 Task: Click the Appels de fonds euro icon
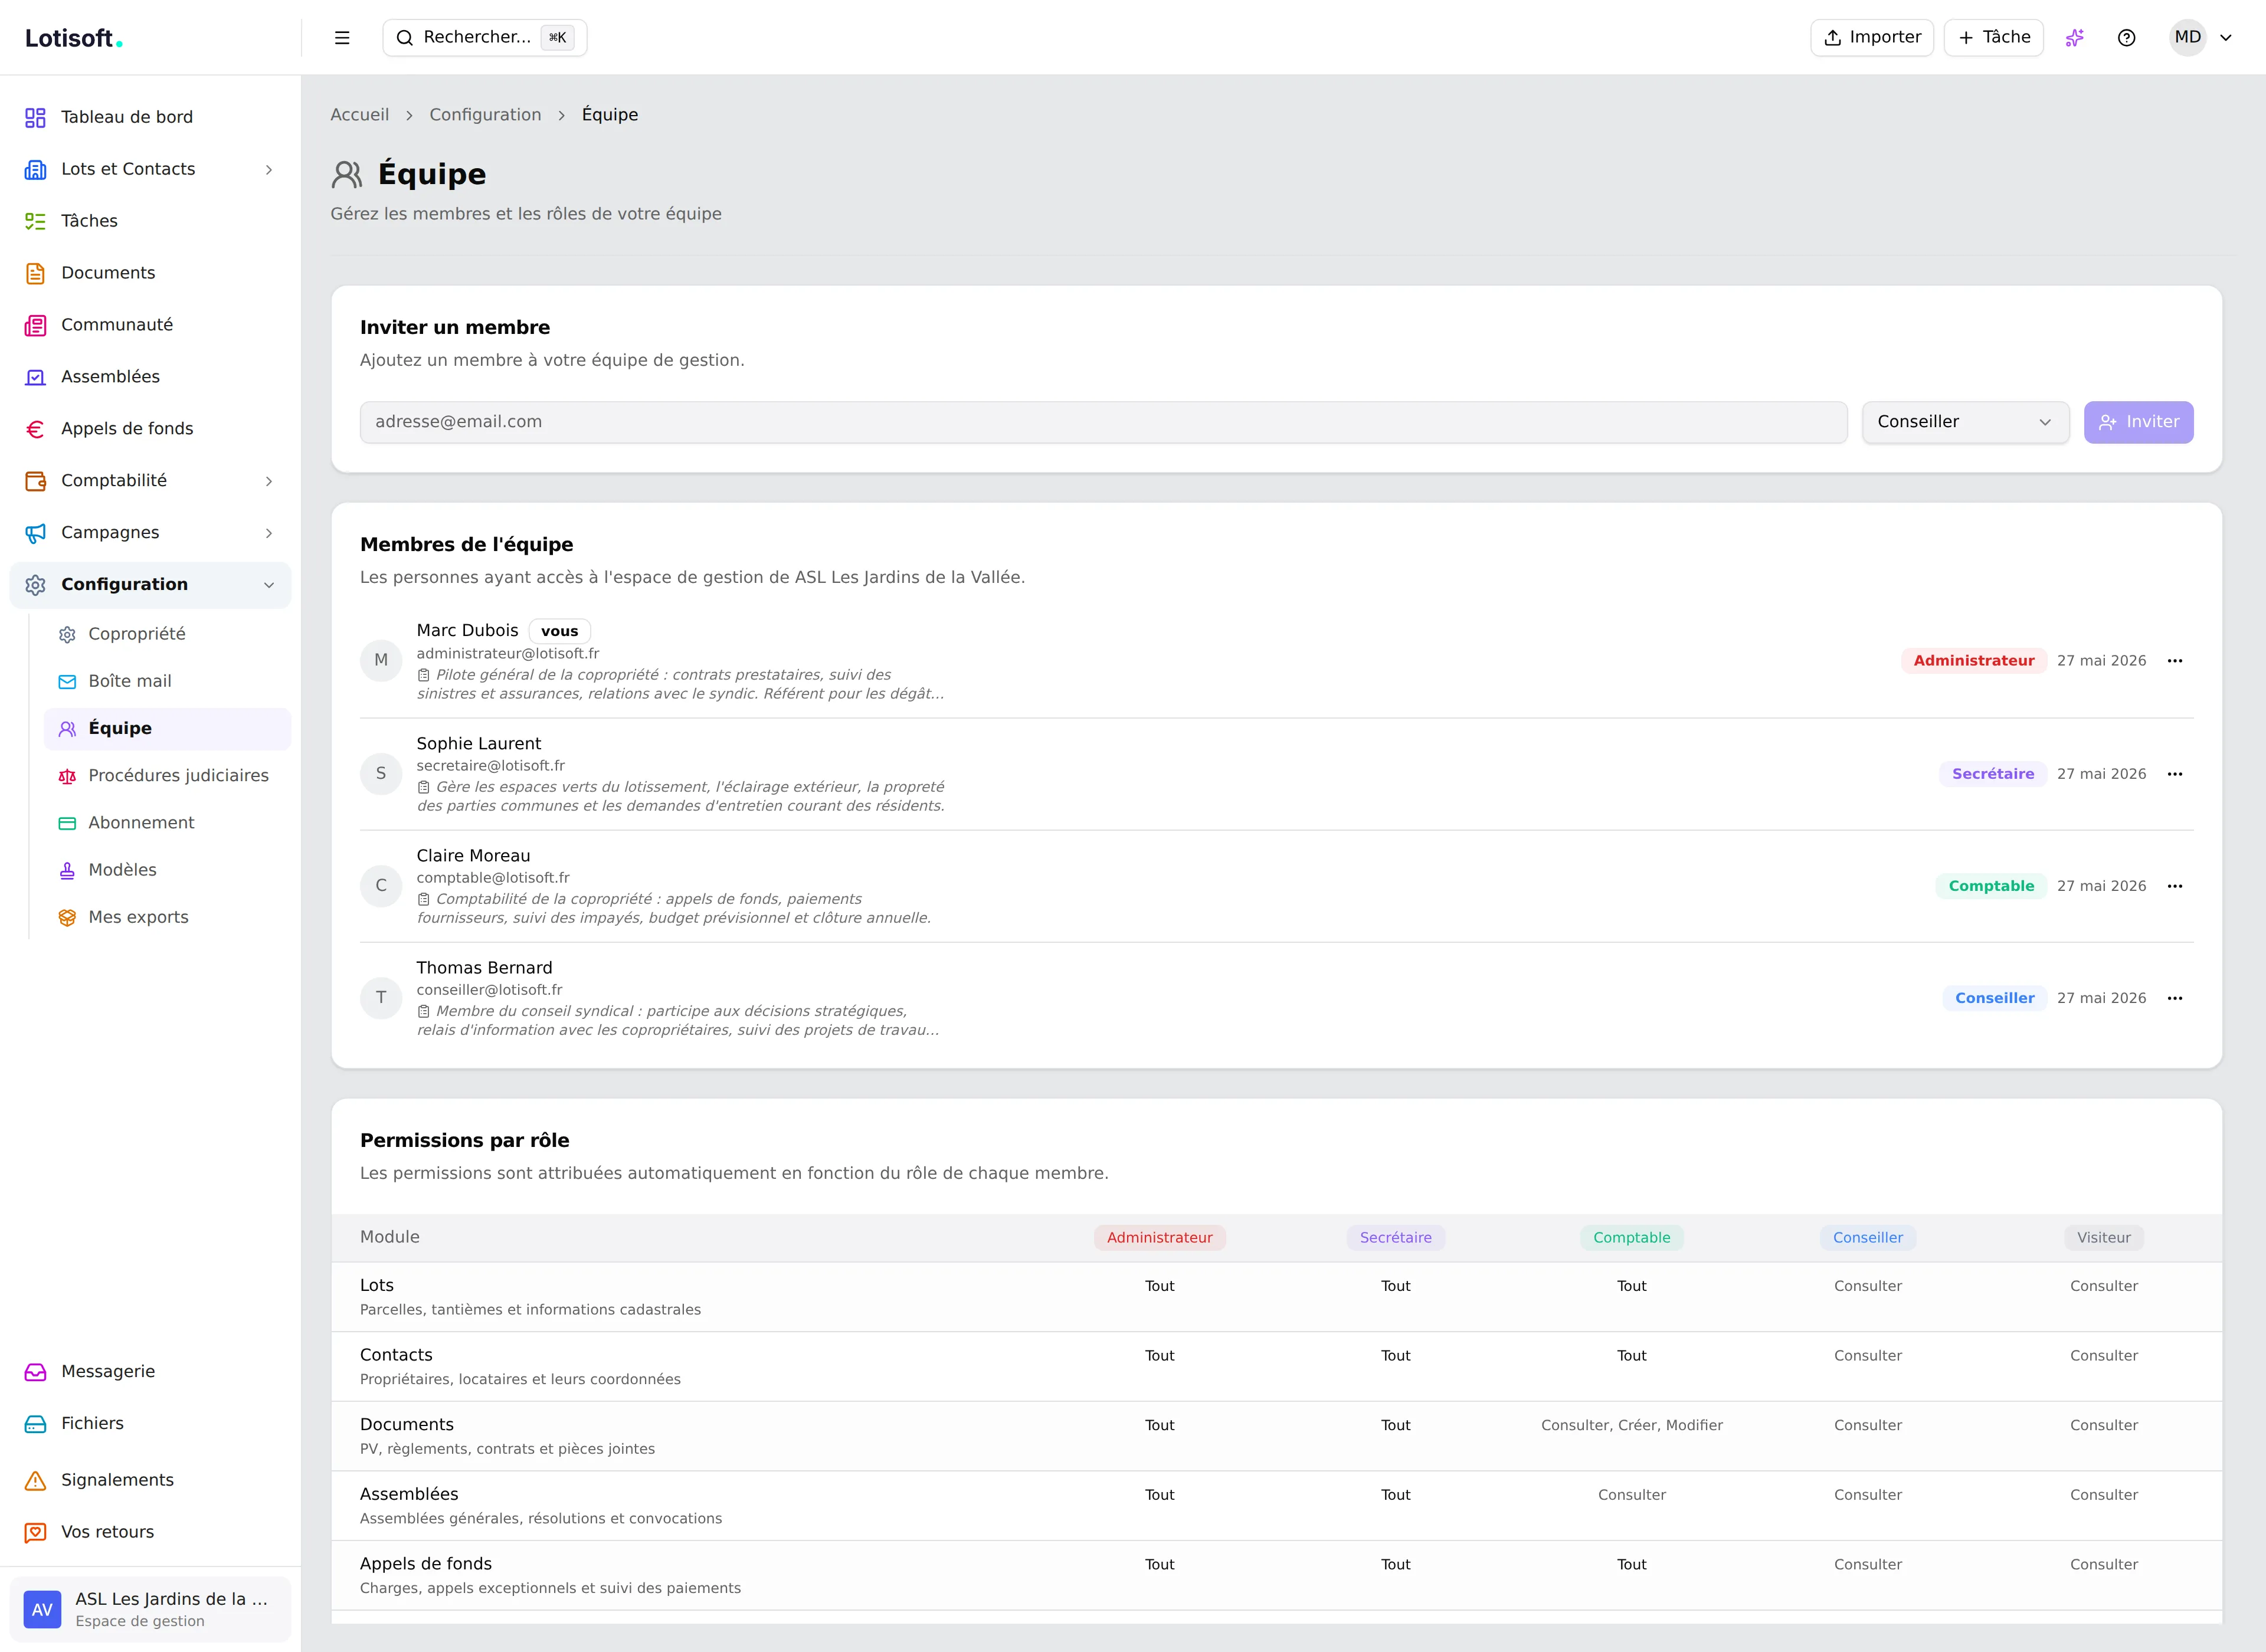[x=35, y=430]
